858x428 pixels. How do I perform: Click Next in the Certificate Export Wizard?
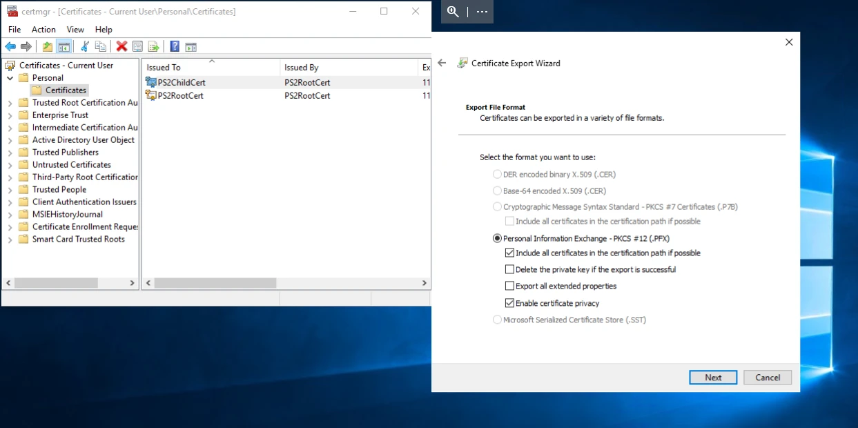pos(712,378)
